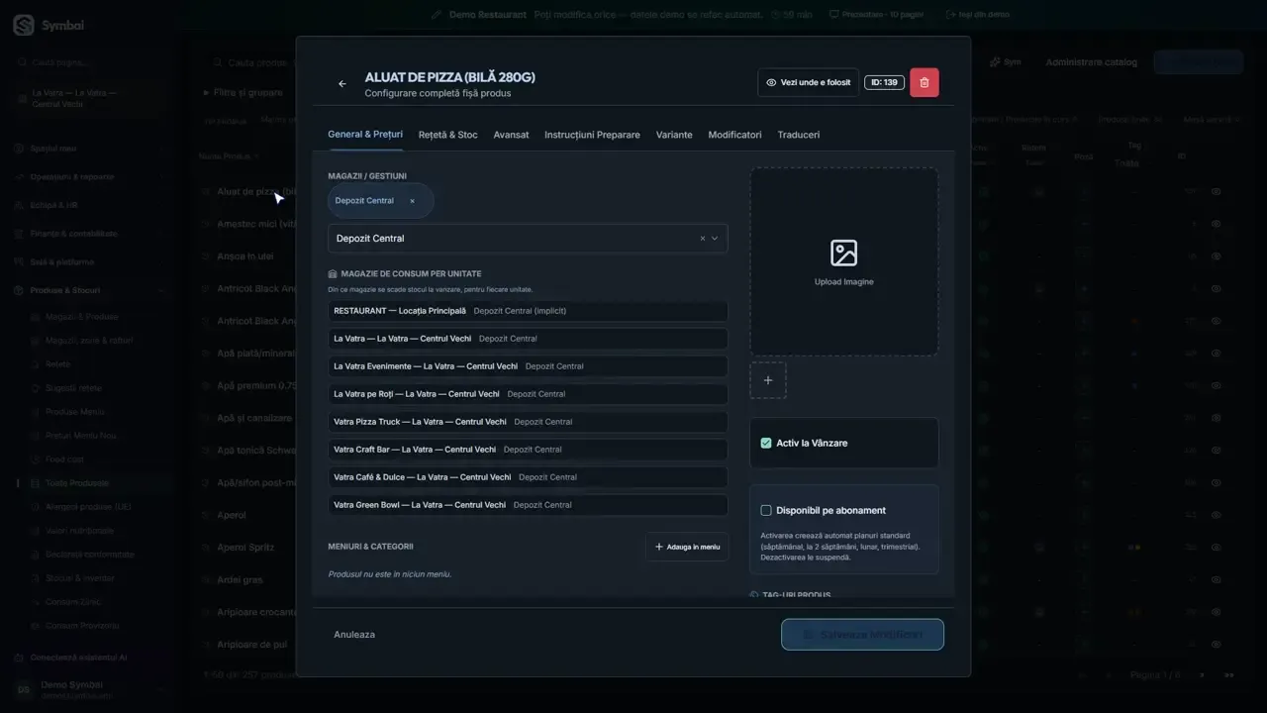This screenshot has width=1267, height=713.
Task: Collapse the Produse & Stocuri sidebar section
Action: click(x=89, y=290)
